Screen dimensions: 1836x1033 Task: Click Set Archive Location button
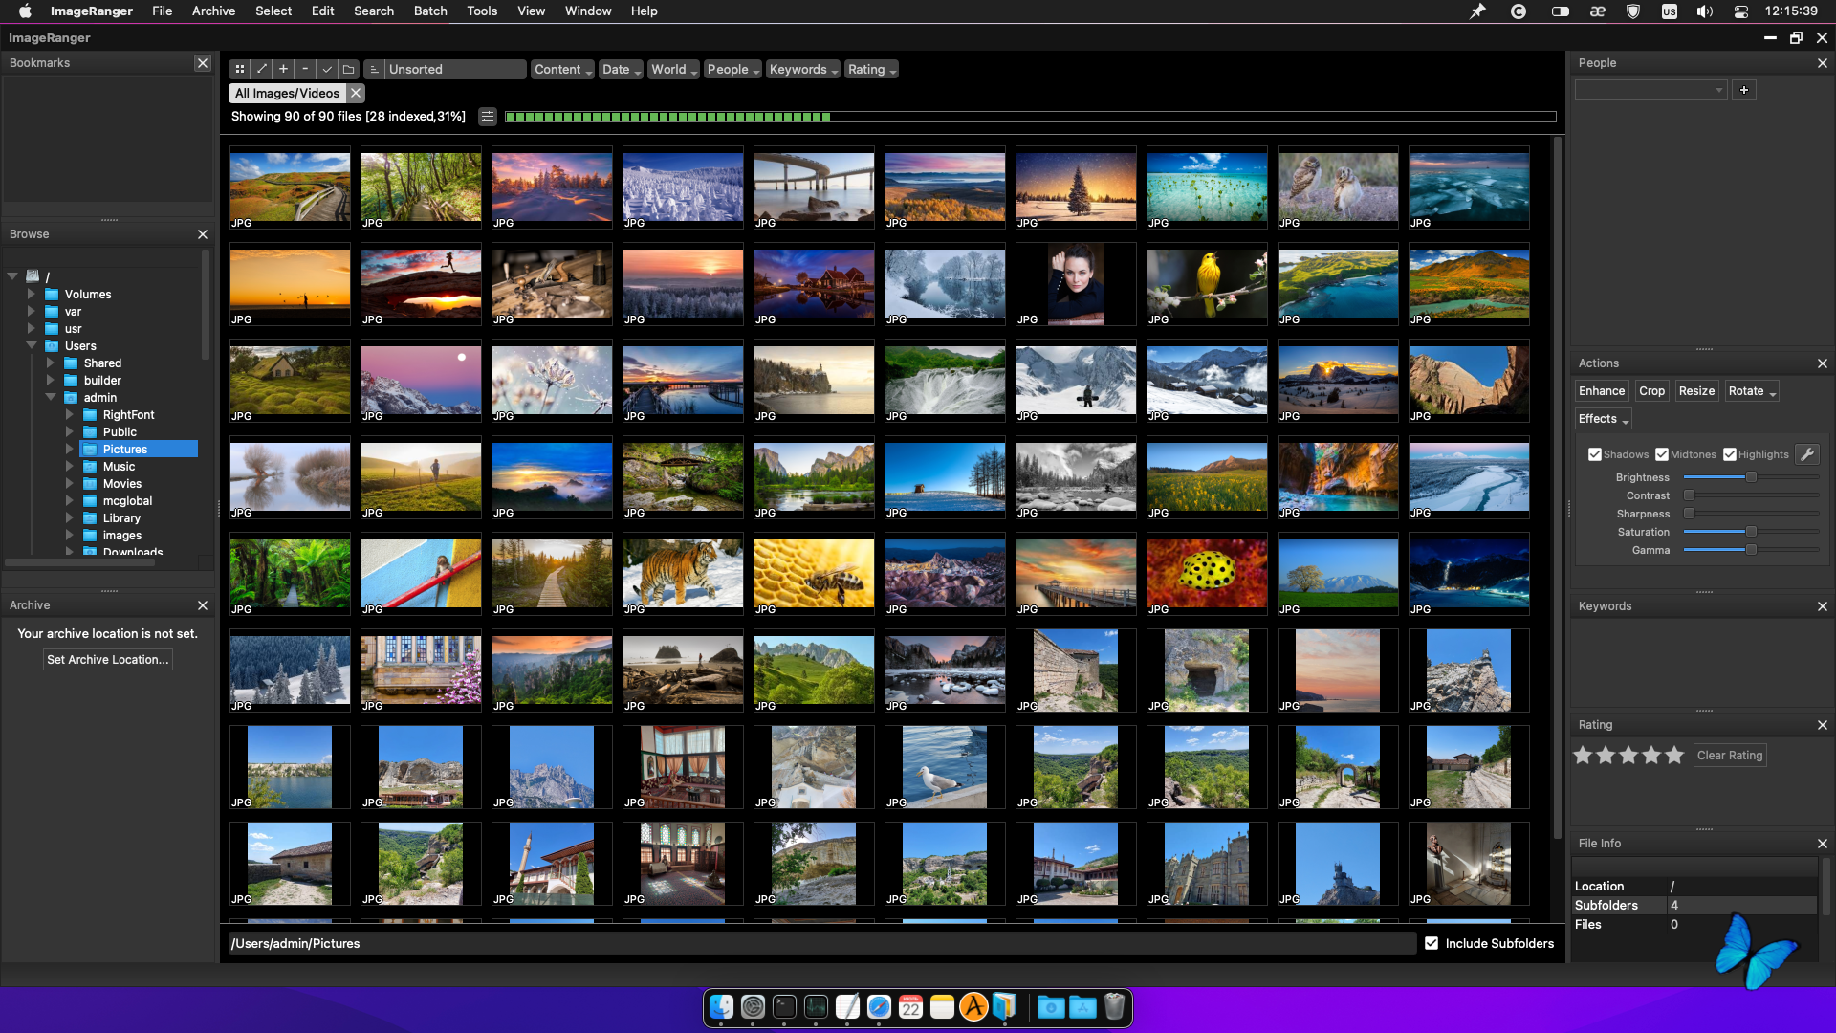tap(108, 660)
